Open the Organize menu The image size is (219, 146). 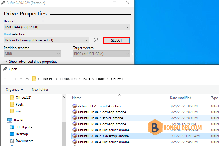(14, 90)
